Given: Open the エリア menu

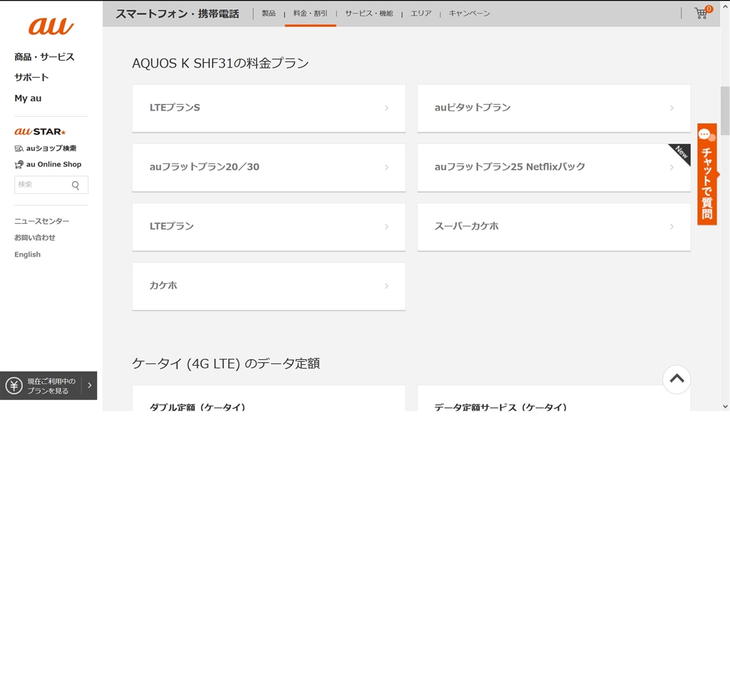Looking at the screenshot, I should pyautogui.click(x=421, y=14).
